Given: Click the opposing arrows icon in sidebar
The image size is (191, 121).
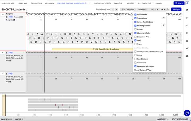Looking at the screenshot, I should 187,25.
